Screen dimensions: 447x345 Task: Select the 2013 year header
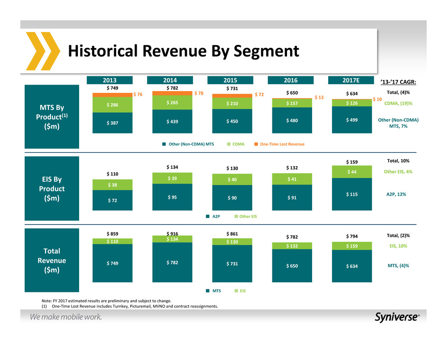112,80
